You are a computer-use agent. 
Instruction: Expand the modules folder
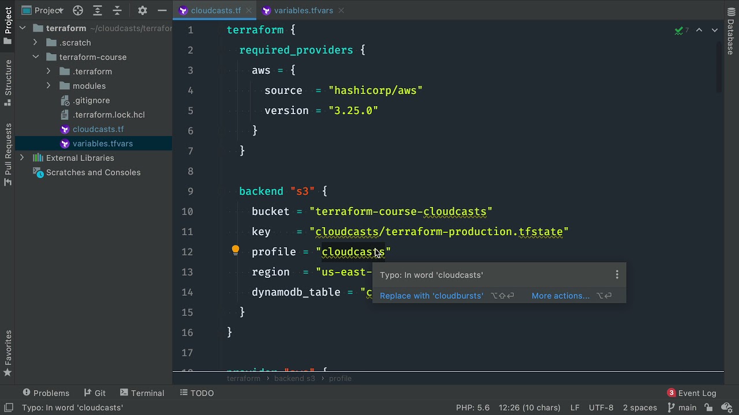[x=48, y=86]
